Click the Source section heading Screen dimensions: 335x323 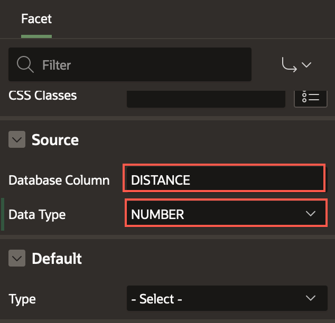[x=55, y=140]
